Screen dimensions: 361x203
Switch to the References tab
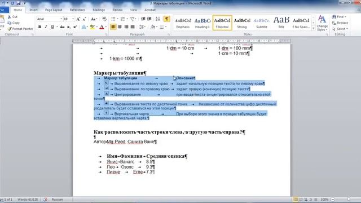click(77, 10)
